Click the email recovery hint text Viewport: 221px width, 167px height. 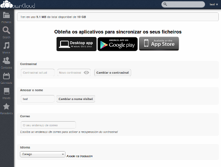click(x=69, y=132)
